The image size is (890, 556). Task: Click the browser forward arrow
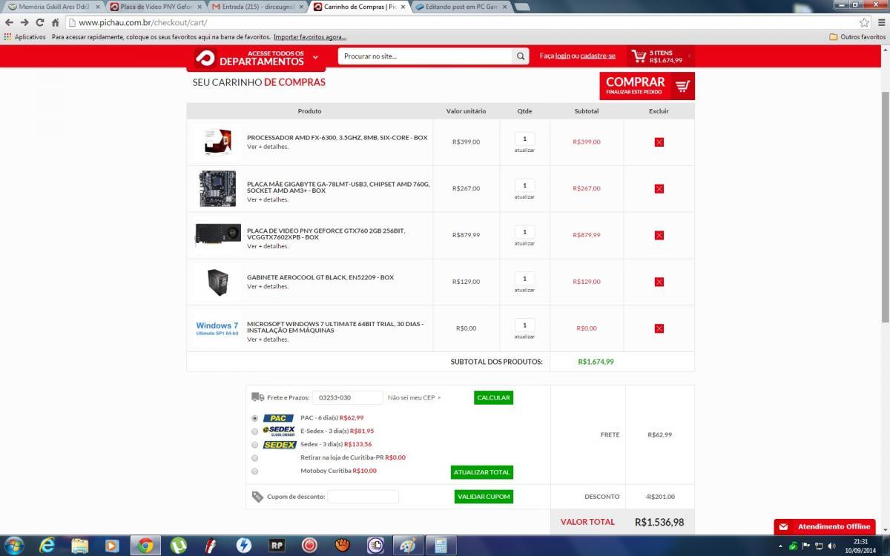coord(24,22)
